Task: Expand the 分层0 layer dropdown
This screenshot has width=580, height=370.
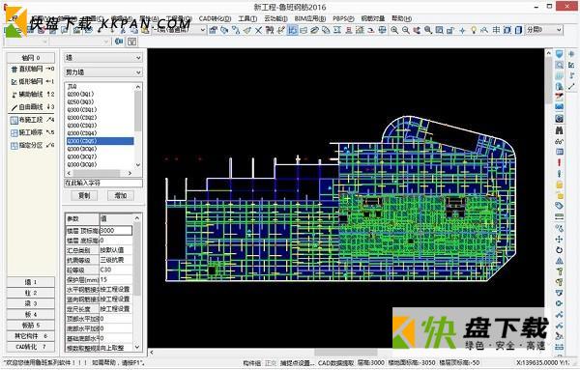Action: 544,30
